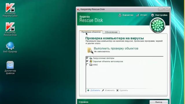This screenshot has height=104, width=185.
Task: Click the Не запускалось status text
Action: pyautogui.click(x=102, y=51)
